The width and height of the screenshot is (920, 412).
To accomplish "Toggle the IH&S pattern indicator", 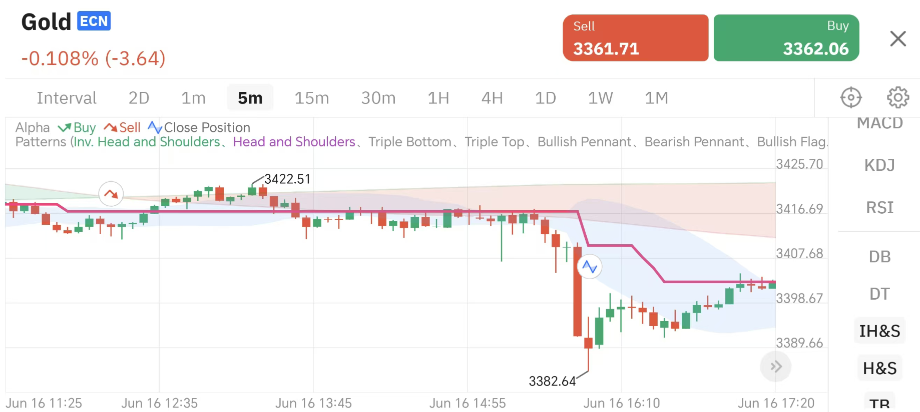I will pyautogui.click(x=879, y=331).
